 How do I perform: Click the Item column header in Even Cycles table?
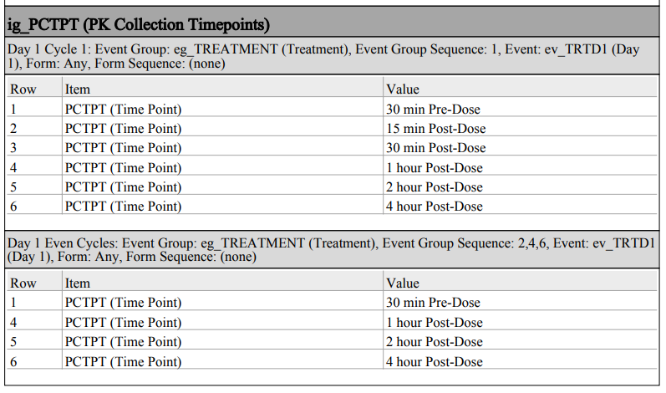tap(78, 283)
